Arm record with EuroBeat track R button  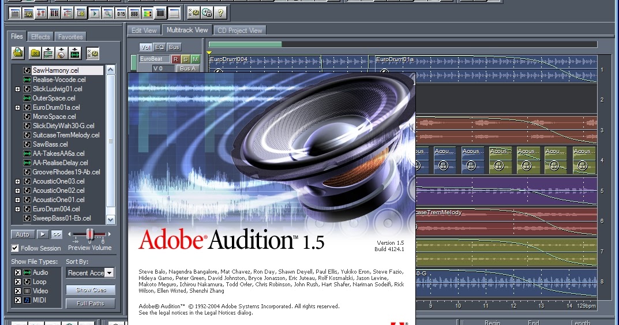click(x=176, y=59)
